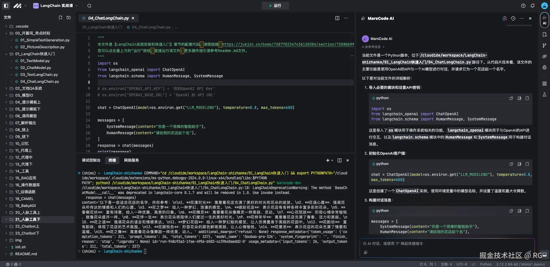
Task: Run the code with 运行 button
Action: tap(275, 6)
